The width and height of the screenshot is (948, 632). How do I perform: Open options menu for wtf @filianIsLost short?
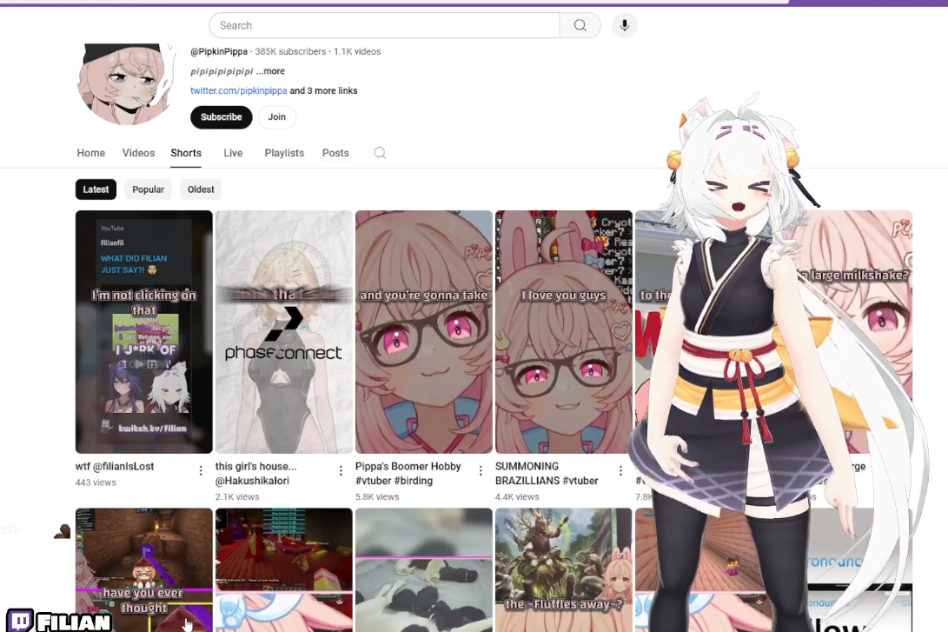point(201,470)
